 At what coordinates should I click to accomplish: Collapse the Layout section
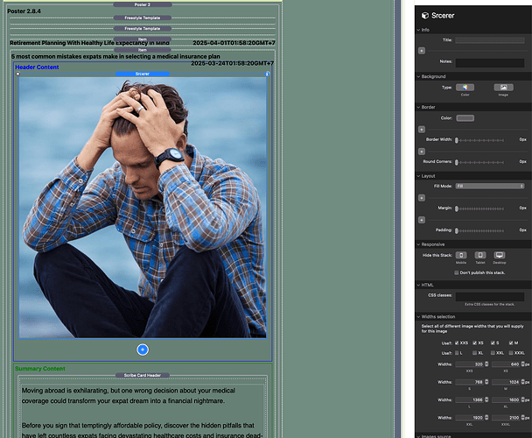click(418, 176)
